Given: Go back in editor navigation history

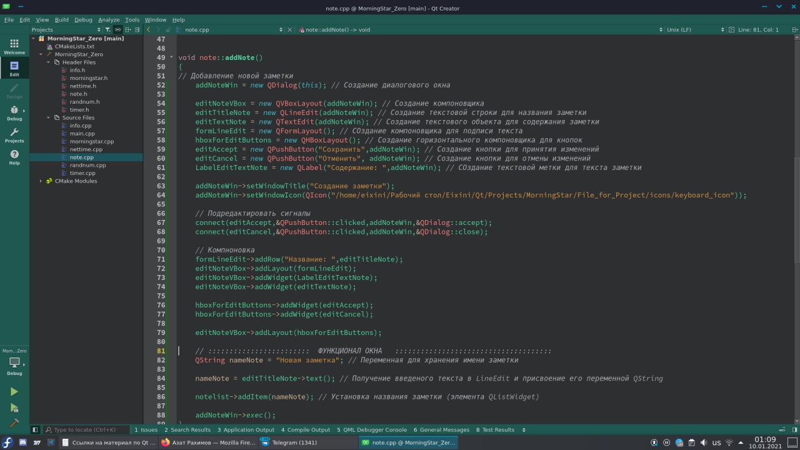Looking at the screenshot, I should pos(149,29).
